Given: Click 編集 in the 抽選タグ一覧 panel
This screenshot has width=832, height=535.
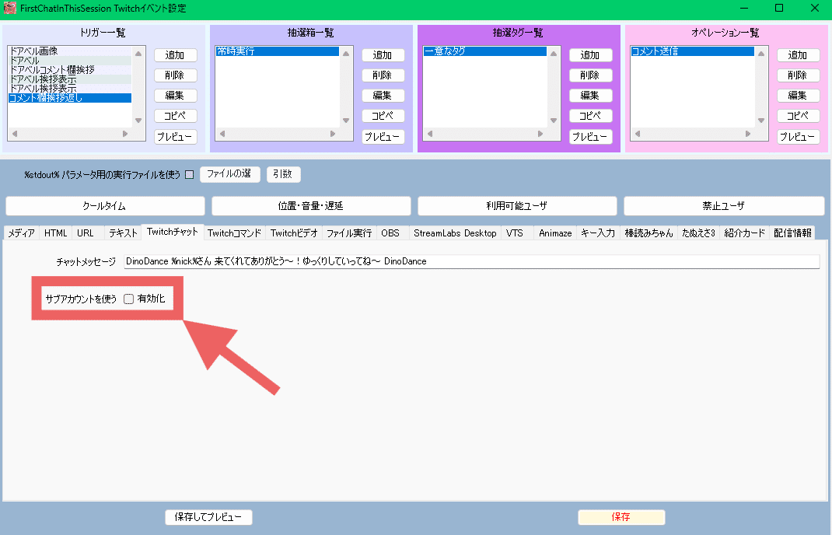Looking at the screenshot, I should click(590, 95).
